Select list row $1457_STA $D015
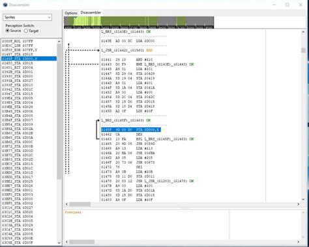Screen dimensions: 309x247 pyautogui.click(x=29, y=54)
